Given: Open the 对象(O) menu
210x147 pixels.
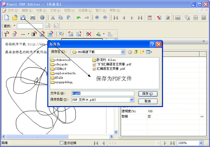Looking at the screenshot, I should (41, 10).
